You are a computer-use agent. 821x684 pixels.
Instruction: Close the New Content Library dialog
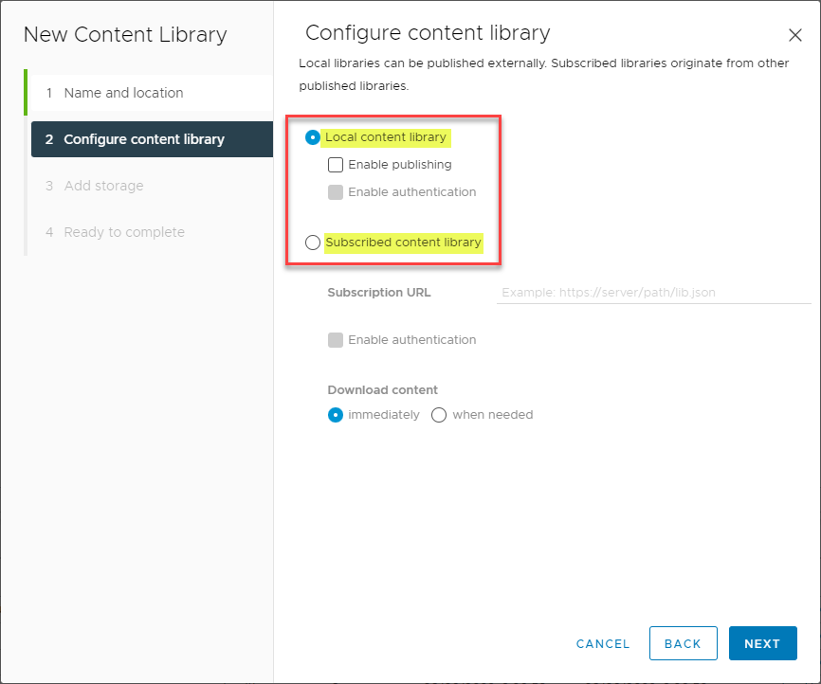pyautogui.click(x=794, y=35)
